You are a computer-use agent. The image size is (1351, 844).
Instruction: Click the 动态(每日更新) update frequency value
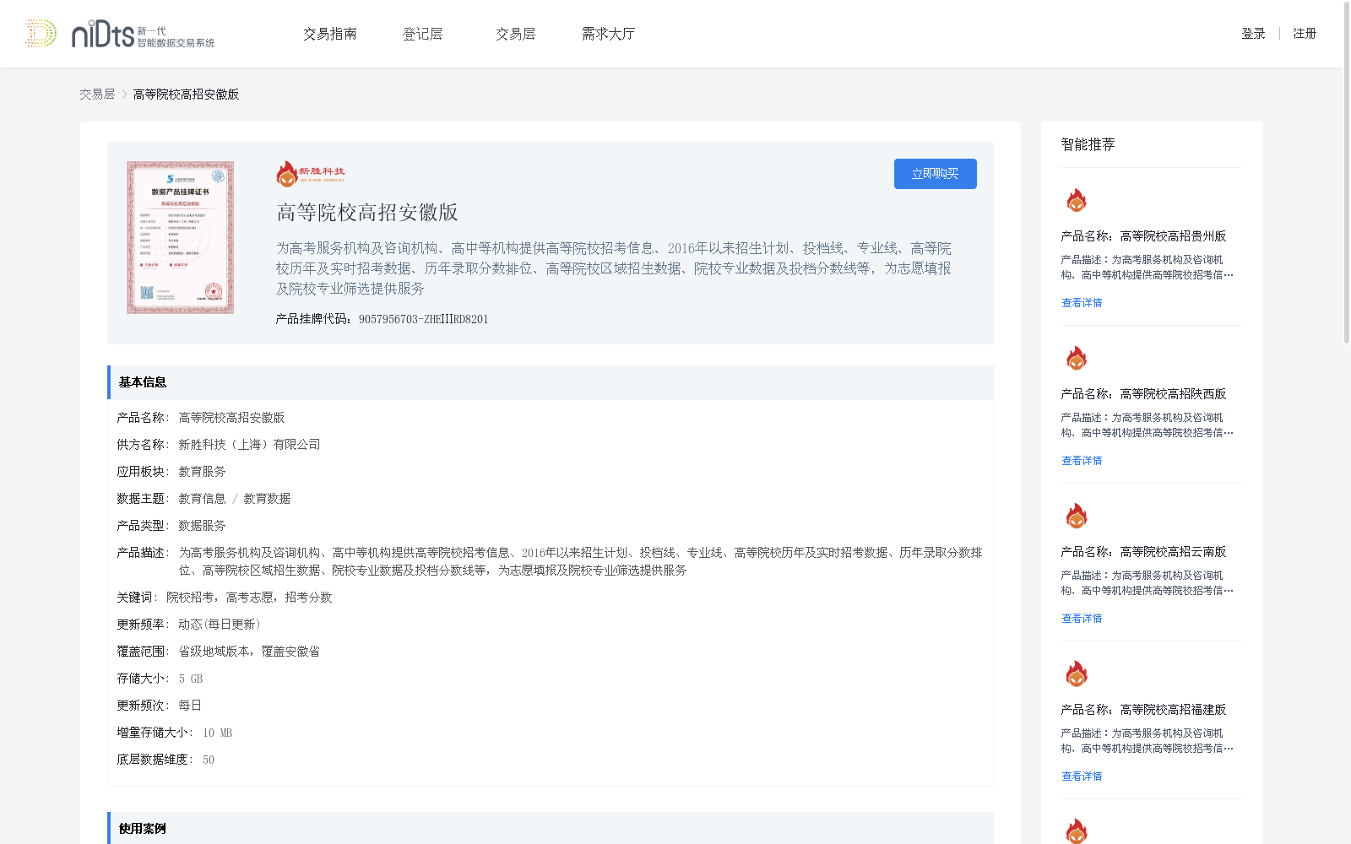point(220,625)
